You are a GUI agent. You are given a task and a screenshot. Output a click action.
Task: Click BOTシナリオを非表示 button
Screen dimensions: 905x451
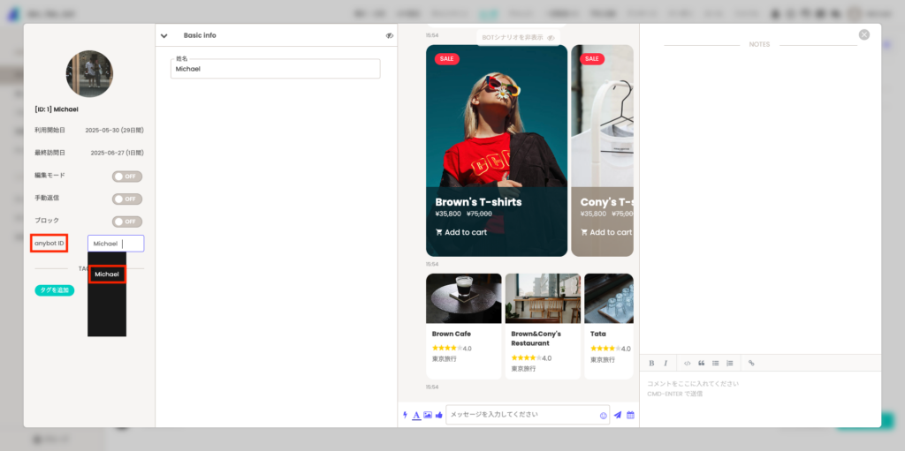[x=518, y=37]
